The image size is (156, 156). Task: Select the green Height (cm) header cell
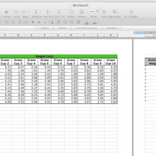pos(59,56)
